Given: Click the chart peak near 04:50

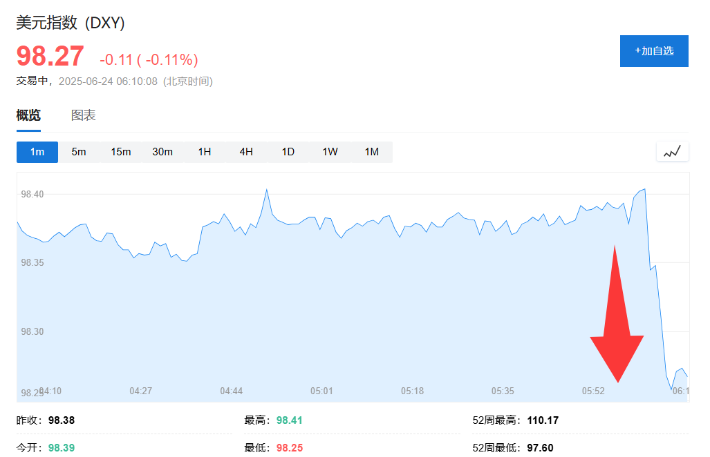Looking at the screenshot, I should pos(267,190).
